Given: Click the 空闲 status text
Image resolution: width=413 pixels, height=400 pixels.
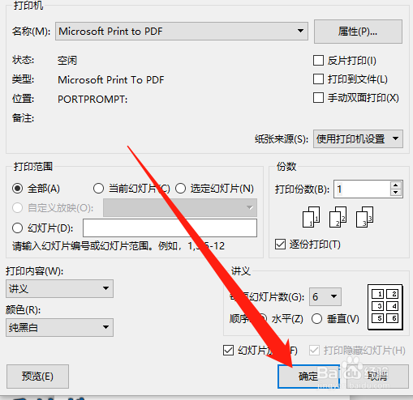Looking at the screenshot, I should (x=67, y=60).
